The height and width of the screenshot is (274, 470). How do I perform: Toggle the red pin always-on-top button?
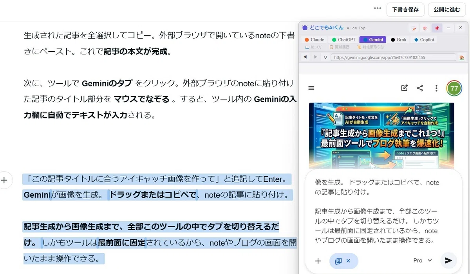tap(437, 28)
